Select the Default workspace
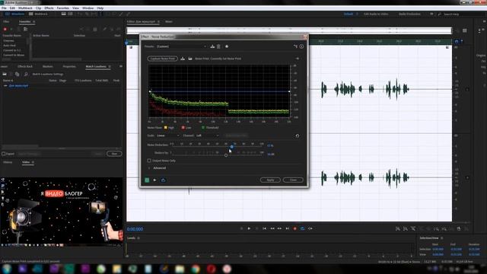 point(349,14)
